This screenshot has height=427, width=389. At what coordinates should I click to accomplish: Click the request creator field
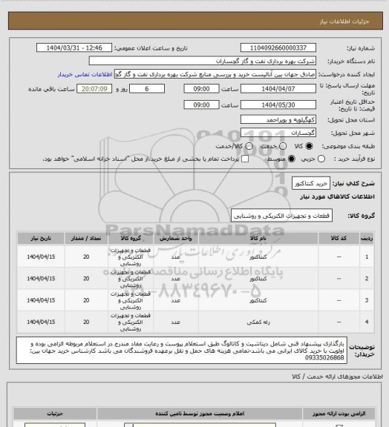[215, 74]
